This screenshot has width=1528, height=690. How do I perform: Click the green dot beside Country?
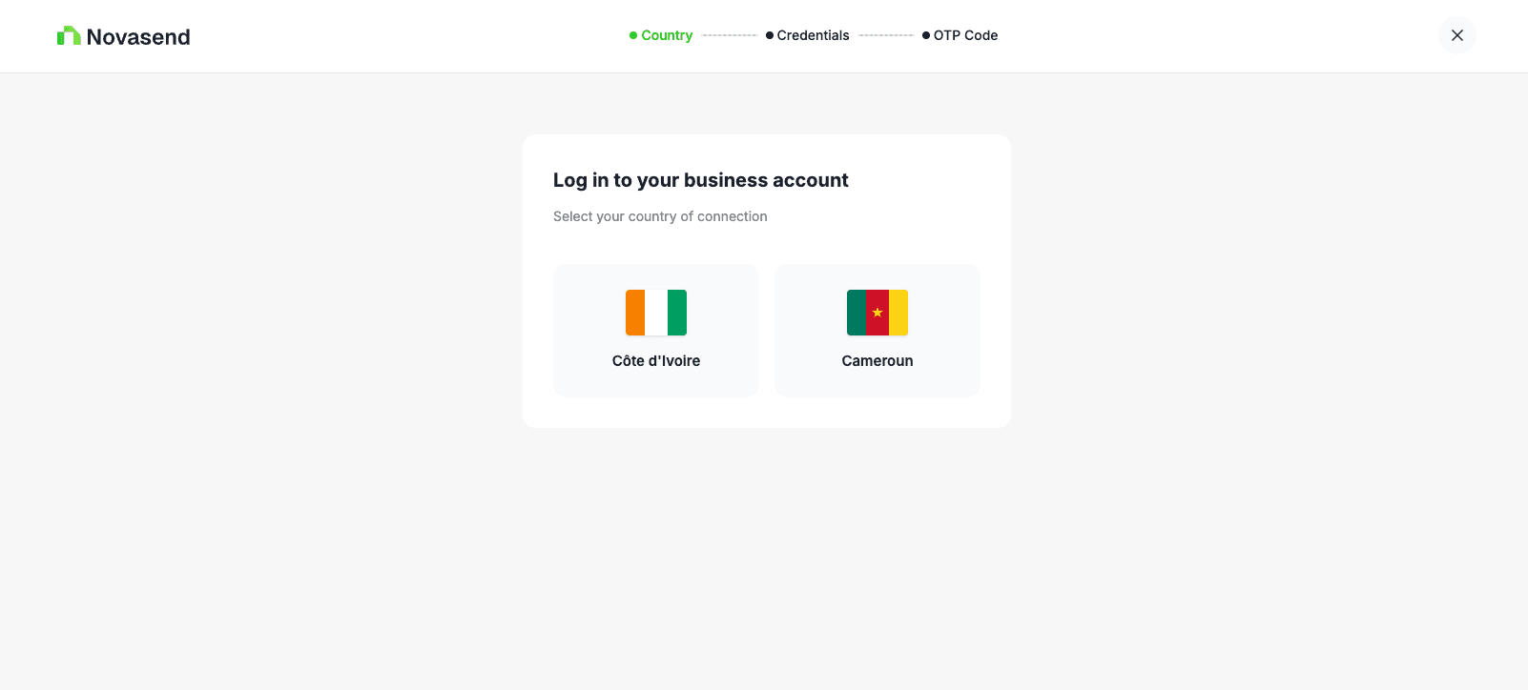(633, 35)
